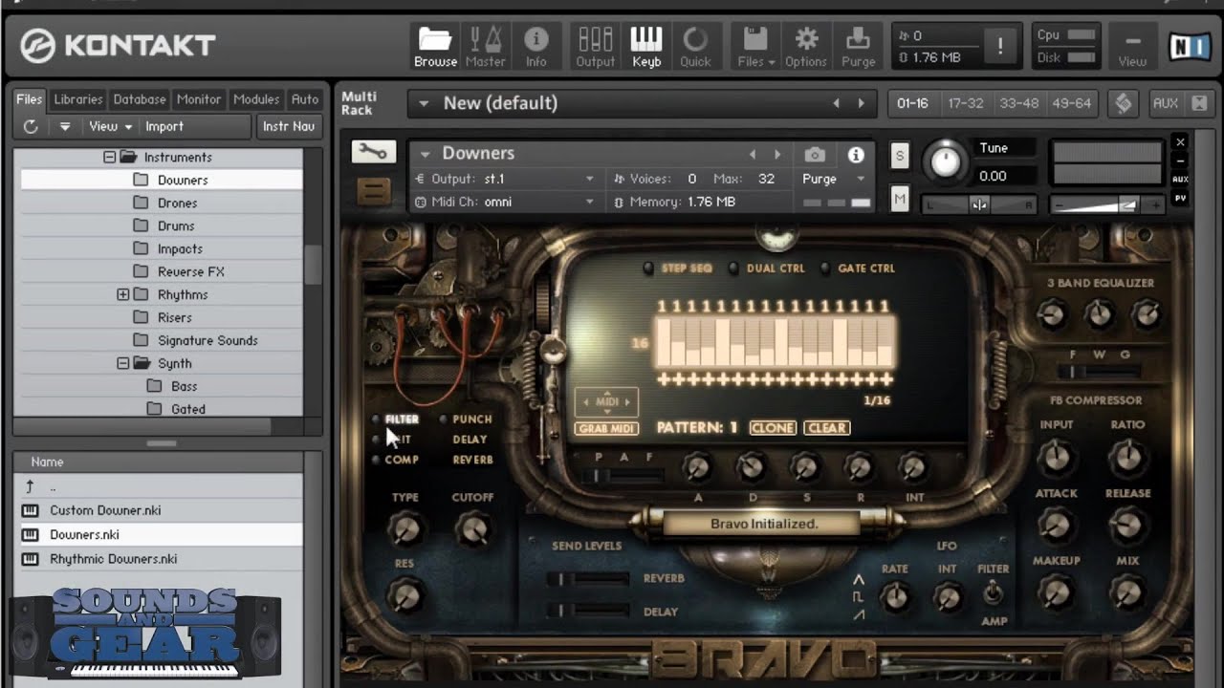Select the LFO square waveform

click(x=859, y=597)
